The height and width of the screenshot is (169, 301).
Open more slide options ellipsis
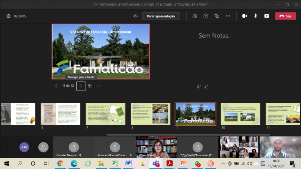(99, 86)
